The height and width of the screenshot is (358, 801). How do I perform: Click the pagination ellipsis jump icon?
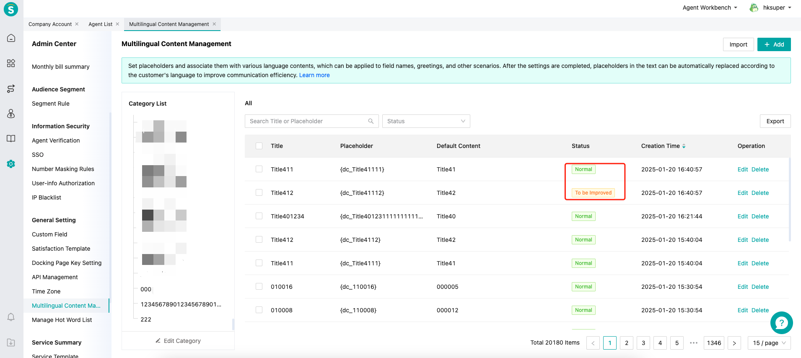[694, 343]
